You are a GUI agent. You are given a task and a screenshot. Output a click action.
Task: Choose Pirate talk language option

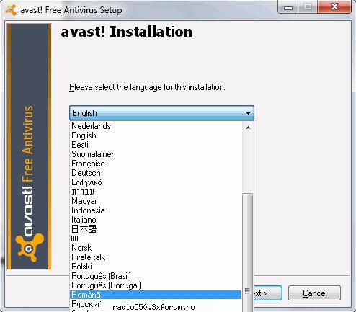pos(156,257)
